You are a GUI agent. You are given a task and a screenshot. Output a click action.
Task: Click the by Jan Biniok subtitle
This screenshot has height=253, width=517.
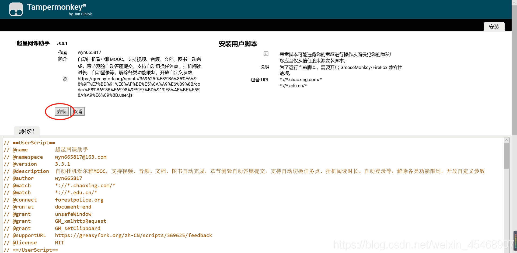click(x=80, y=14)
